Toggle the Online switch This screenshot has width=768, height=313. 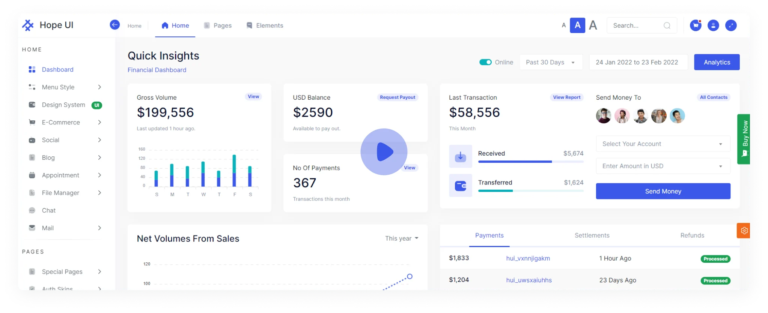[485, 62]
